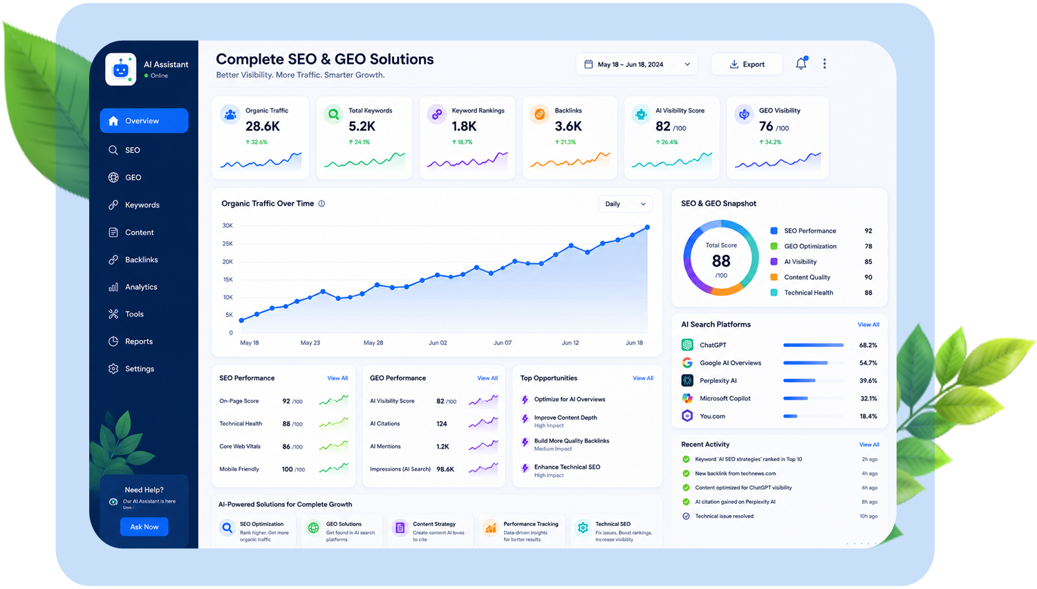The image size is (1037, 589).
Task: Open the notifications bell
Action: coord(801,64)
